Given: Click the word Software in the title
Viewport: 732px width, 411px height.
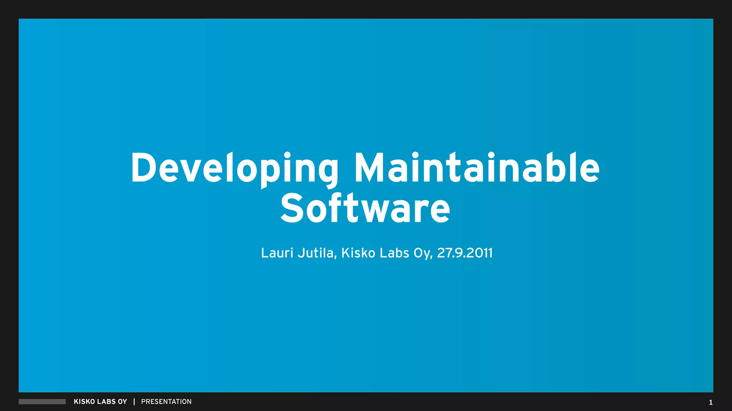Looking at the screenshot, I should coord(365,208).
